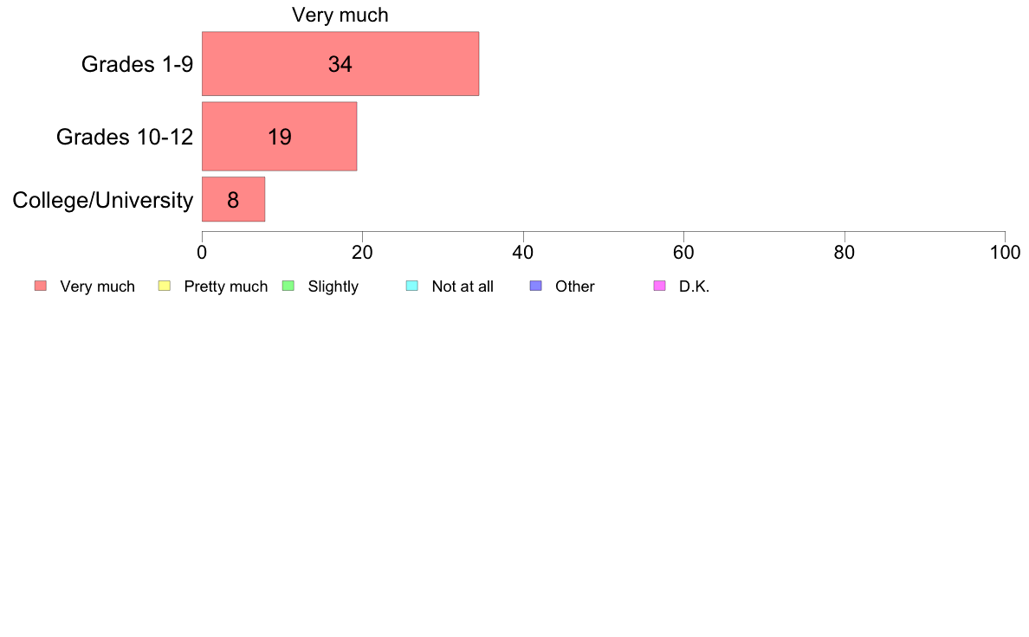Click the yellow Pretty much legend swatch
Image resolution: width=1029 pixels, height=637 pixels.
click(x=164, y=286)
